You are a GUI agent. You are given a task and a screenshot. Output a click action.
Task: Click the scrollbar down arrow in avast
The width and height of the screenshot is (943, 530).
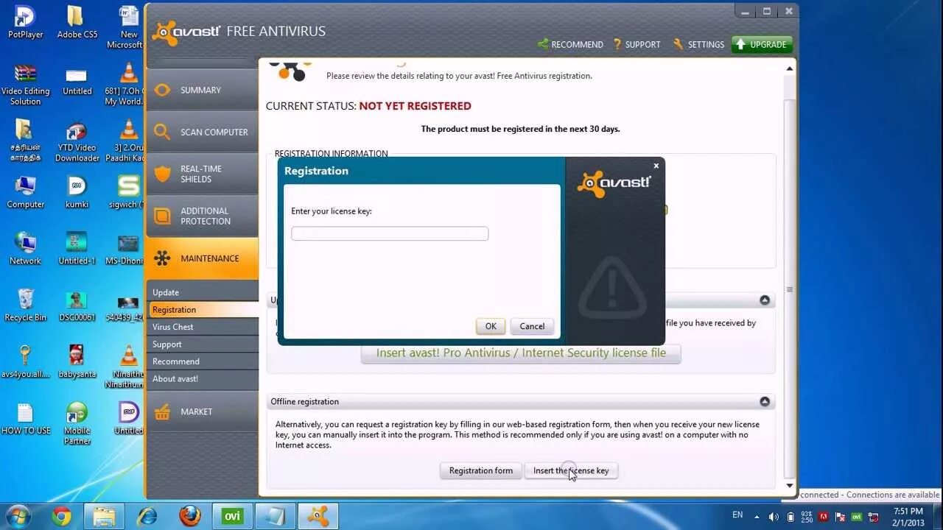click(790, 486)
